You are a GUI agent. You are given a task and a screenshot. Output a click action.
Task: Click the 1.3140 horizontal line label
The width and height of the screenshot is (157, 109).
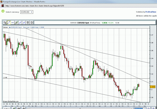[5, 77]
